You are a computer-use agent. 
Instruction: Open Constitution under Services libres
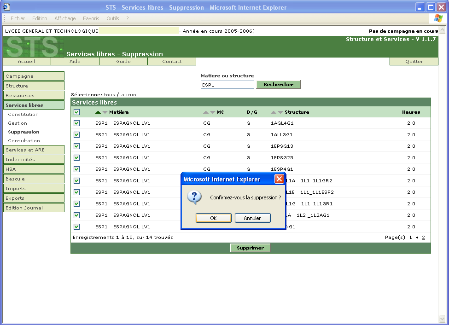23,114
